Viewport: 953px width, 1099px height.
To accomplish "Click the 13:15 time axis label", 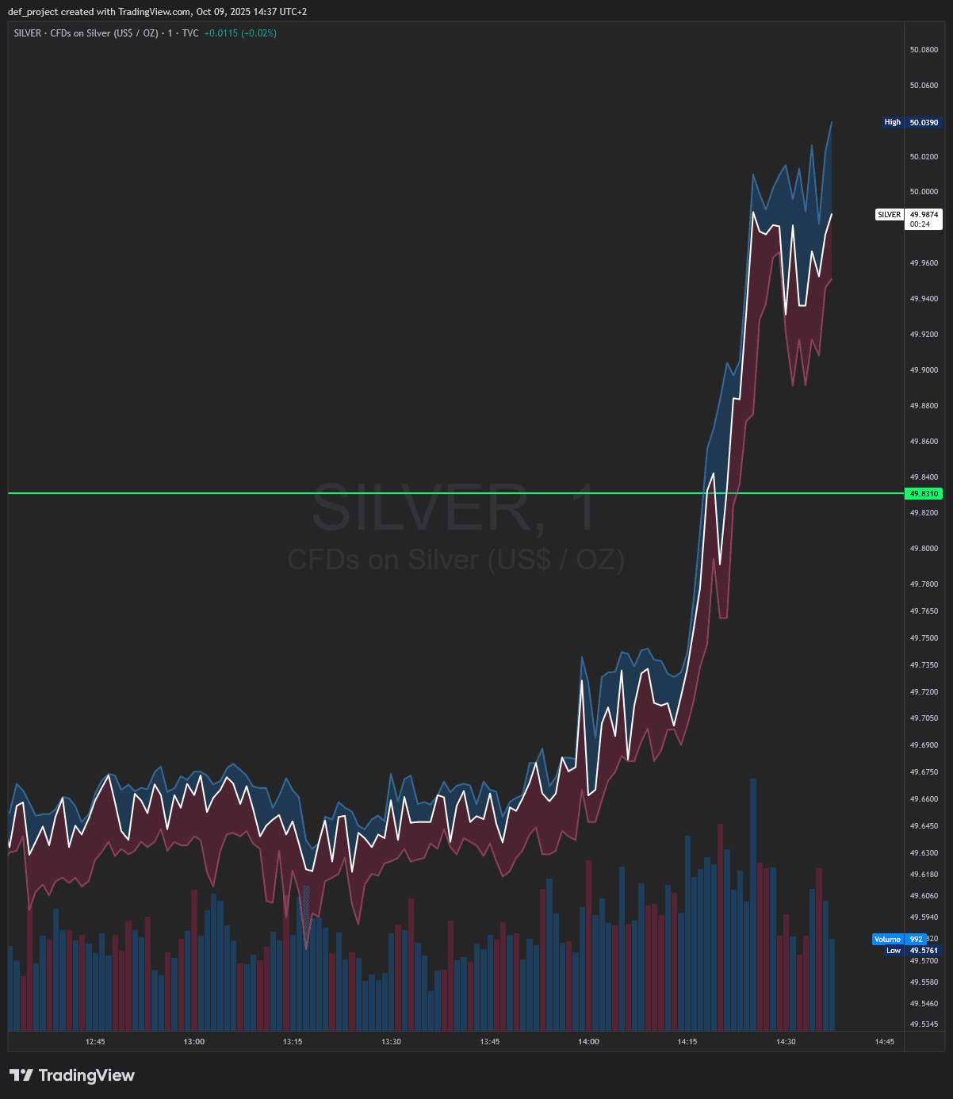I will pyautogui.click(x=293, y=1042).
